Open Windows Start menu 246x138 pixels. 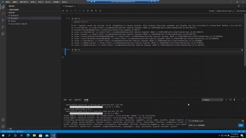(3, 135)
